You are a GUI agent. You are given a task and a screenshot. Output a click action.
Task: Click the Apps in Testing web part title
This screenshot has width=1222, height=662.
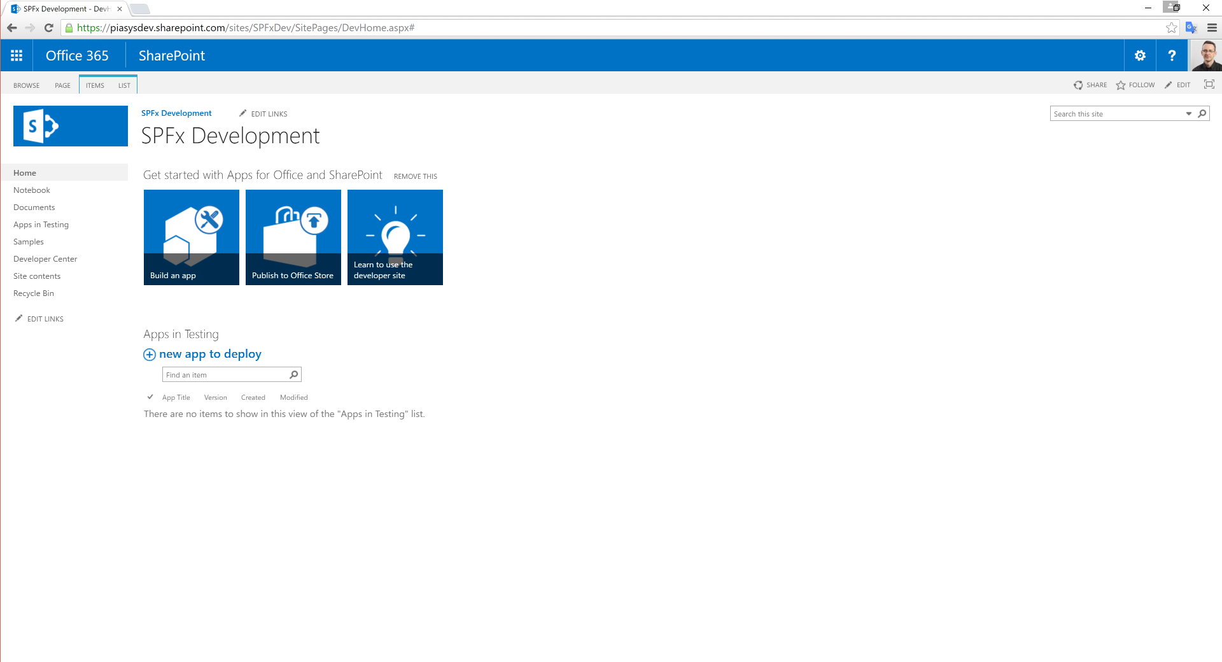181,334
